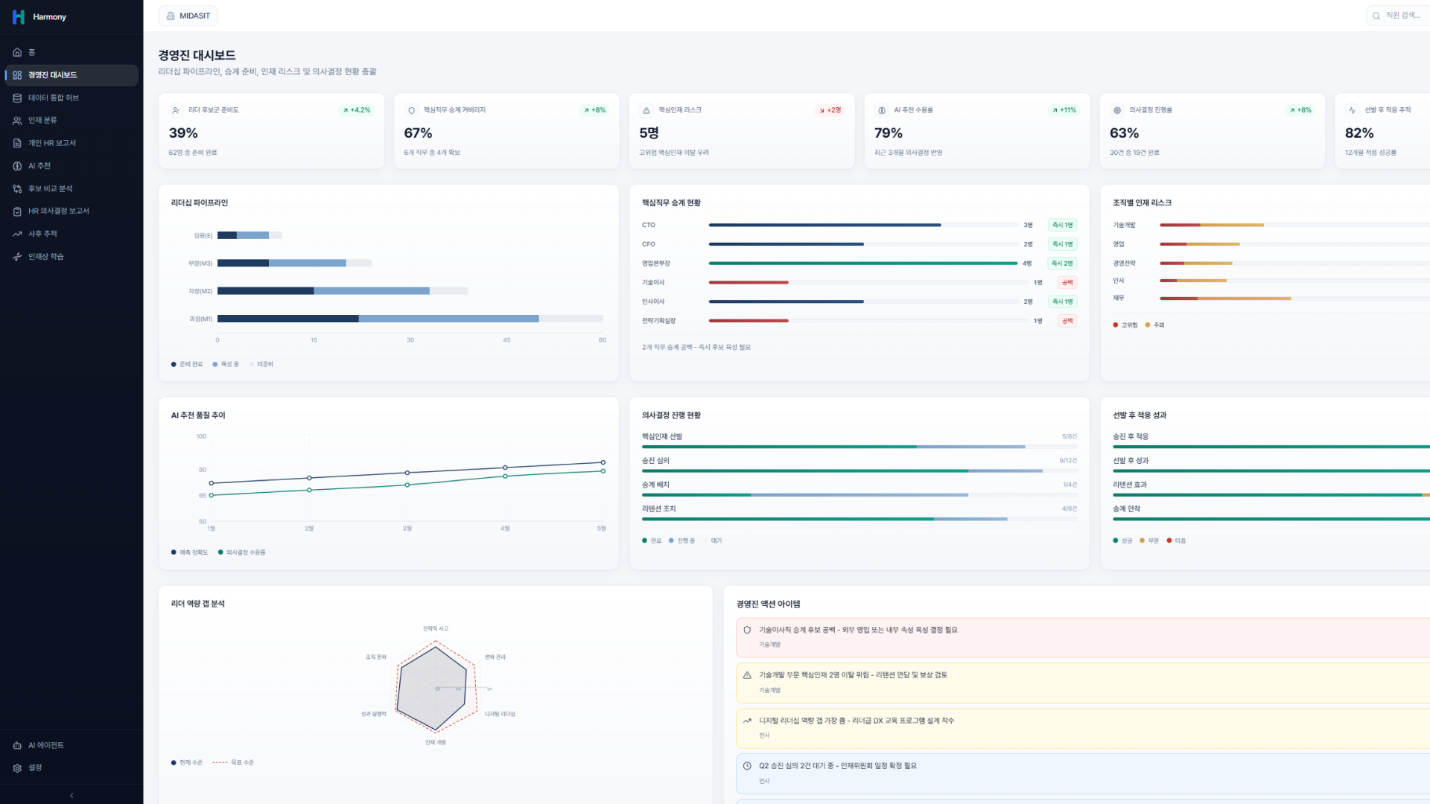Click shield icon on 기술이사직 승계 action item
This screenshot has height=804, width=1430.
pos(747,630)
